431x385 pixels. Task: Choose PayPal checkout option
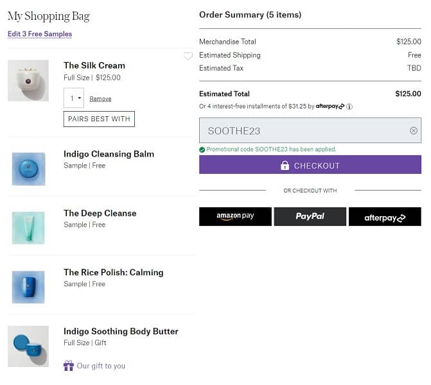click(310, 217)
